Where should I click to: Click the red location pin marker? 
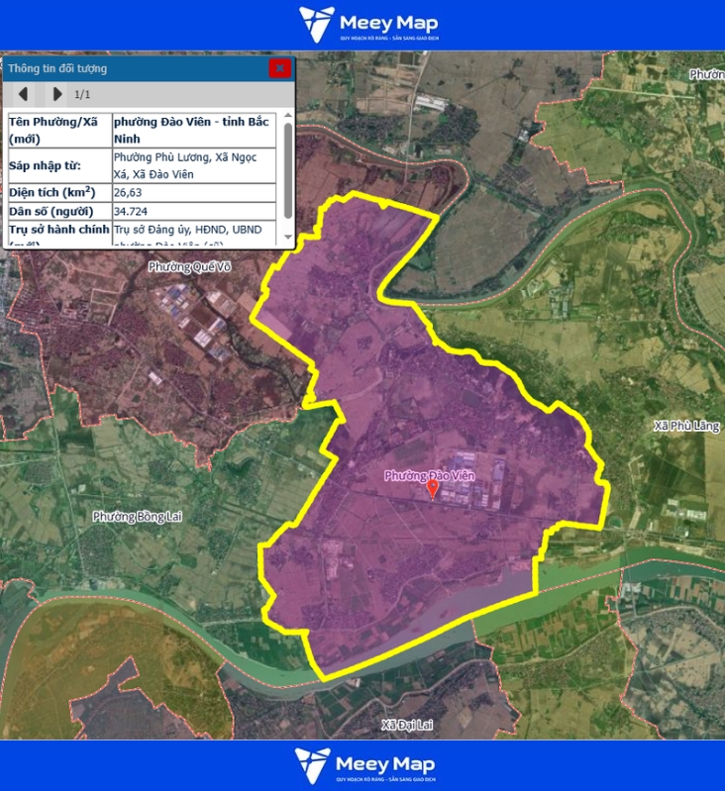tap(432, 488)
